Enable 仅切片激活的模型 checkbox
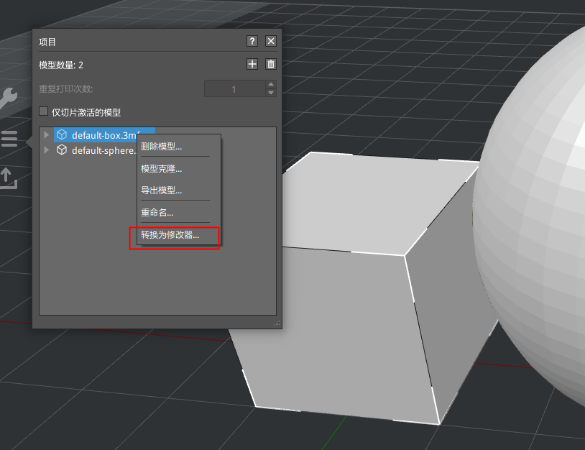Viewport: 585px width, 450px height. click(43, 111)
